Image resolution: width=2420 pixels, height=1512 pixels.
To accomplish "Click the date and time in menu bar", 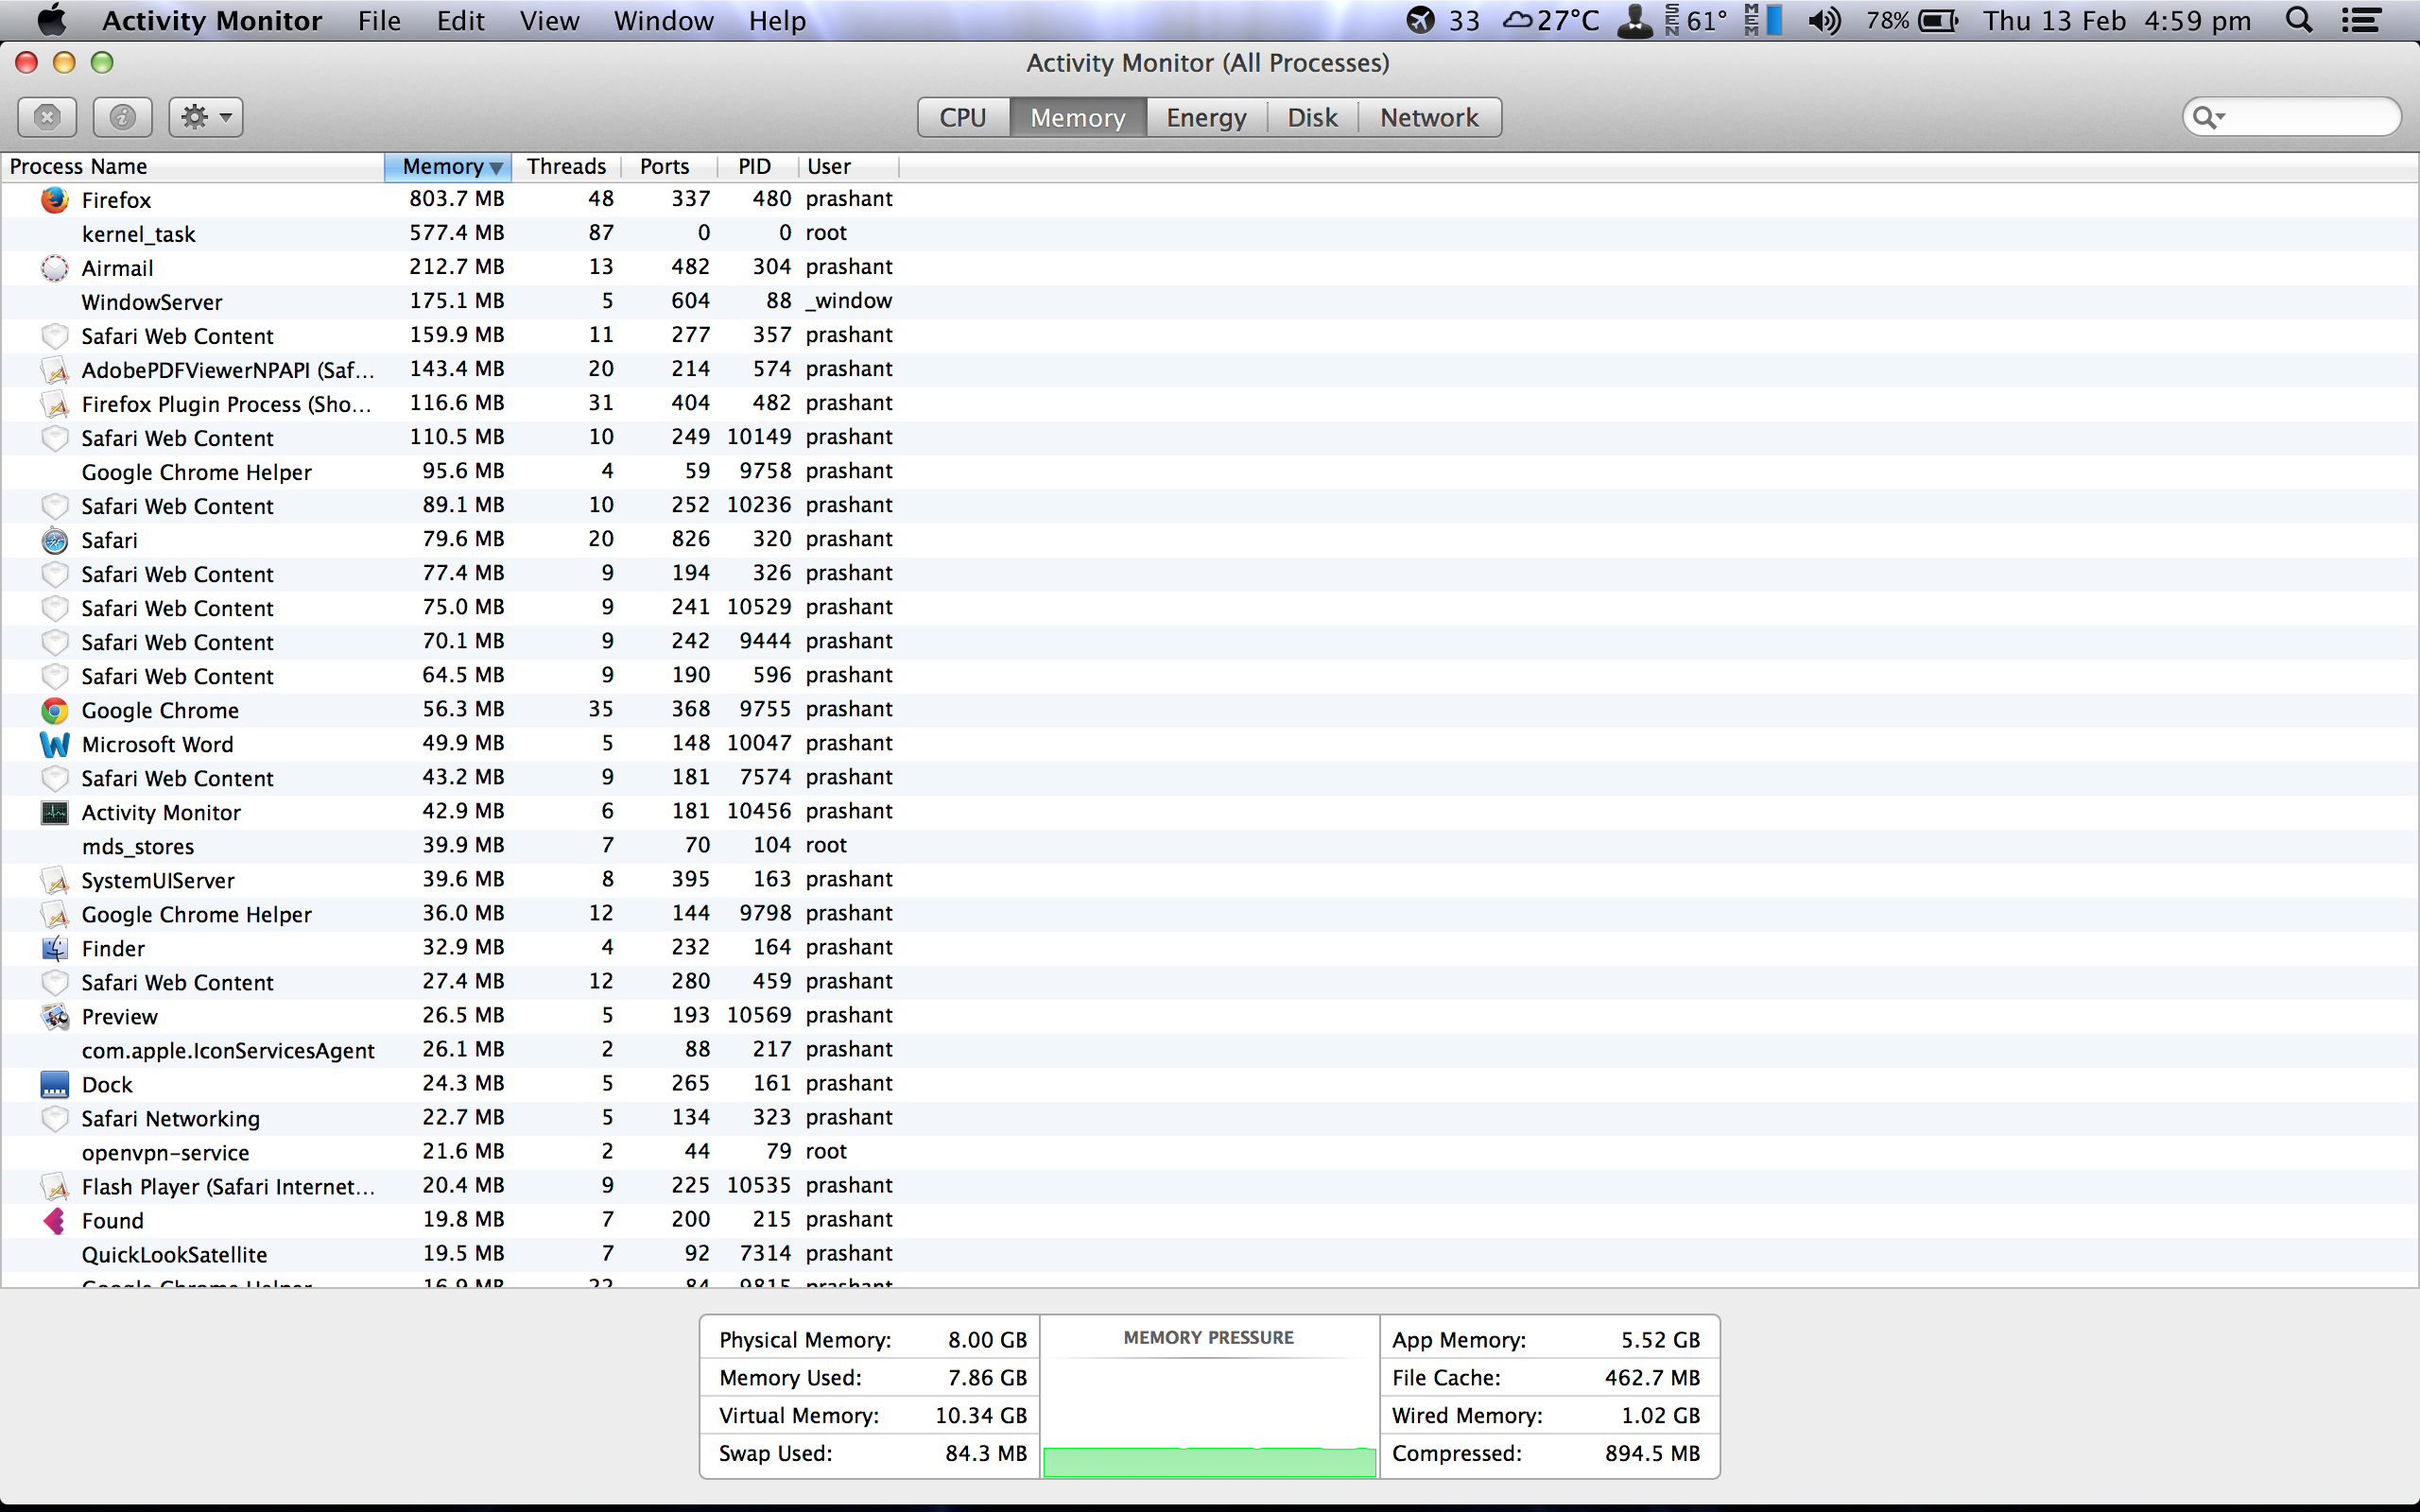I will point(2117,20).
